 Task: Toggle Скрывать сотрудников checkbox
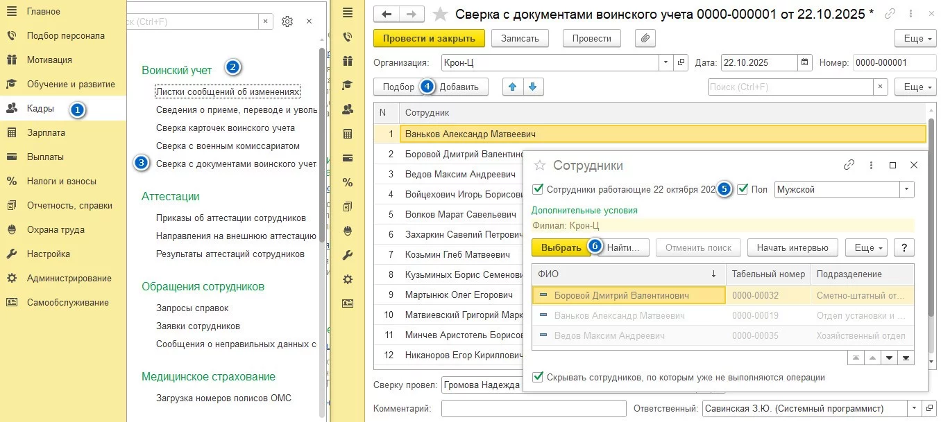tap(538, 378)
